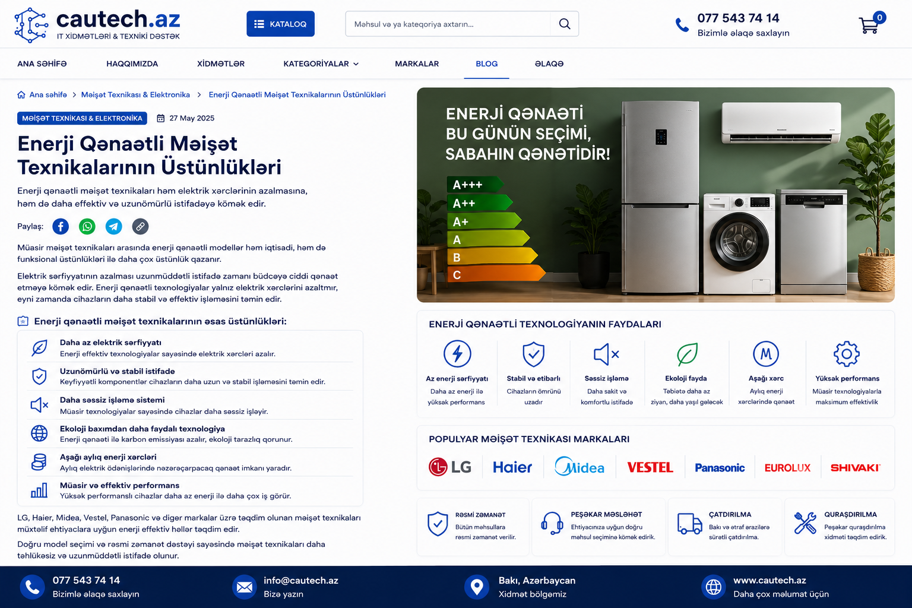
Task: Click the breadcrumb home icon
Action: (21, 94)
